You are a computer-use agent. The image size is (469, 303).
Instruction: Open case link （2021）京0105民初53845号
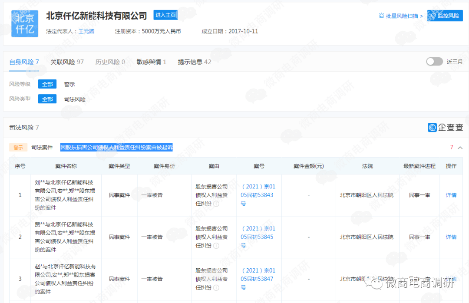pos(259,237)
